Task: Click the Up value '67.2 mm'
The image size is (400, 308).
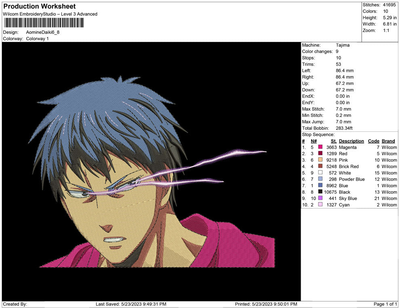Action: point(345,83)
